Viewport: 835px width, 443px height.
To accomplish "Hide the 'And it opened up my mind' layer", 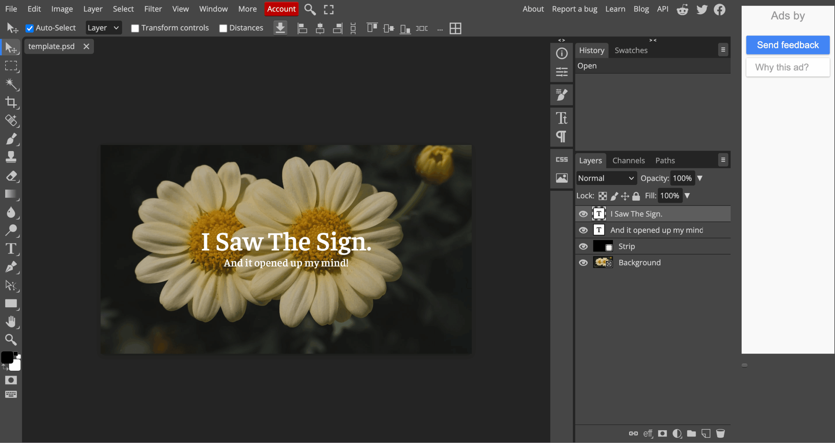I will click(x=583, y=230).
